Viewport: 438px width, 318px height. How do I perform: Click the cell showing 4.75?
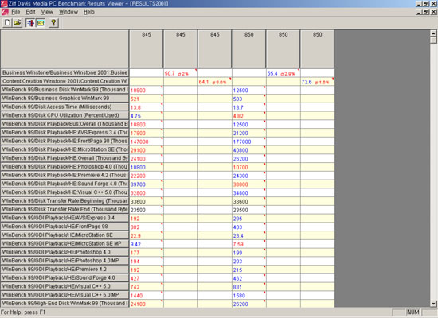tap(146, 116)
